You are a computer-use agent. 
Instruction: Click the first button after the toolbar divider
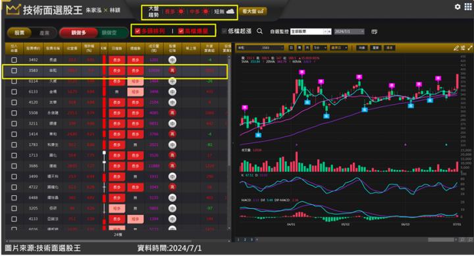[361, 48]
